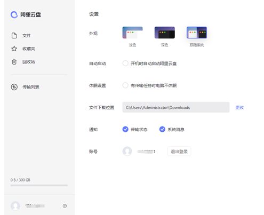Click the download path field showing Downloads

click(176, 107)
